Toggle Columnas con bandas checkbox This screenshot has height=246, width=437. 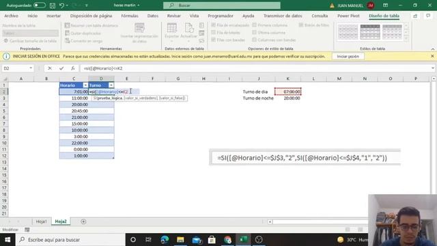click(254, 40)
